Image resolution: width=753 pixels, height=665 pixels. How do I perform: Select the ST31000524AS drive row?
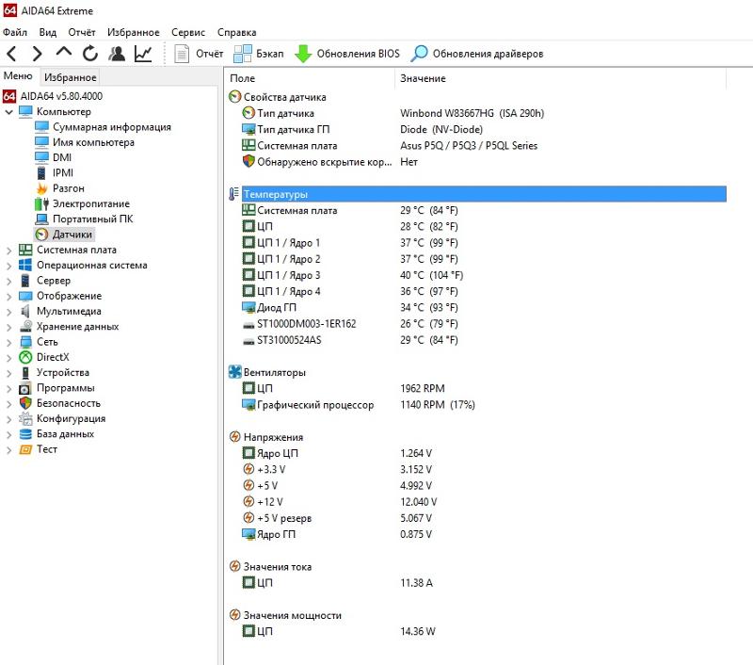click(484, 340)
